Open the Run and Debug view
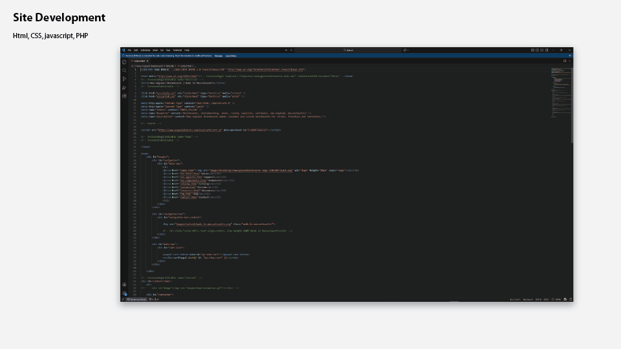 (124, 87)
